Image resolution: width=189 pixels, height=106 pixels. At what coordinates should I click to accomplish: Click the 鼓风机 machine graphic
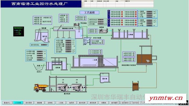tap(103, 31)
